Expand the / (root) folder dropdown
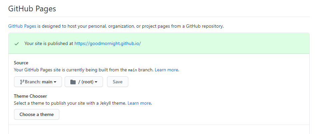Screen dimensions: 316x134 (84, 82)
